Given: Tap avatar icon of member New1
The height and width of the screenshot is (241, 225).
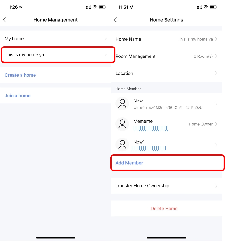Looking at the screenshot, I should 122,145.
